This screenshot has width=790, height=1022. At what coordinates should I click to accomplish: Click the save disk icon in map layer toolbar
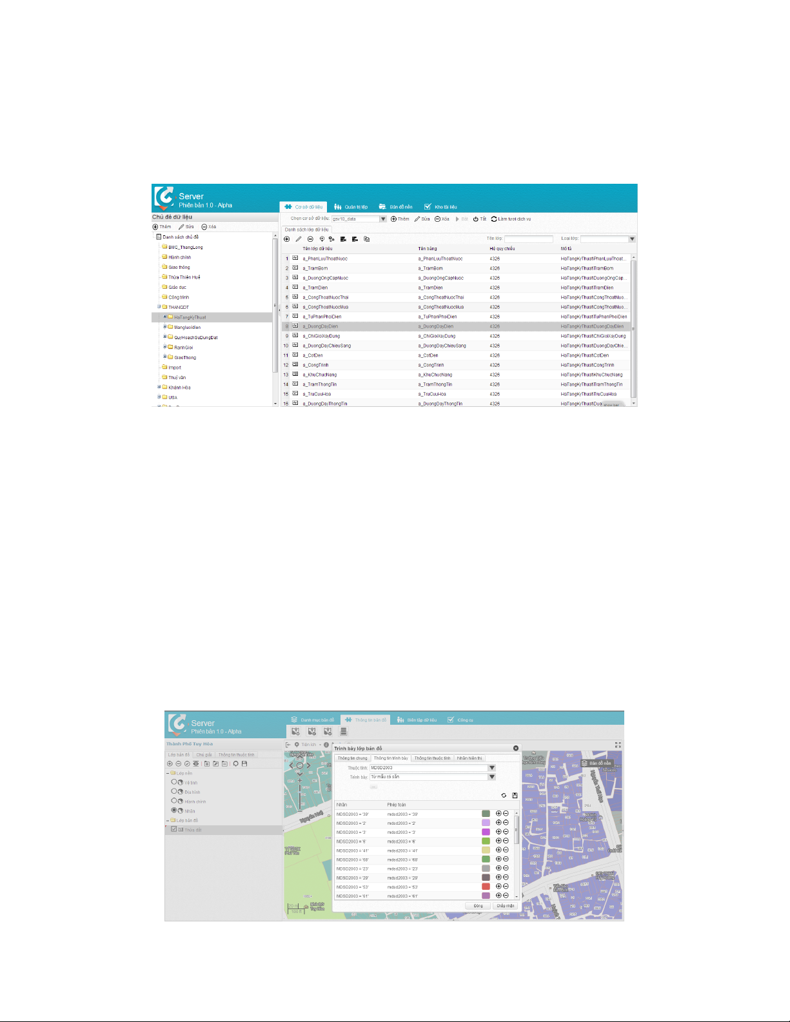click(244, 763)
